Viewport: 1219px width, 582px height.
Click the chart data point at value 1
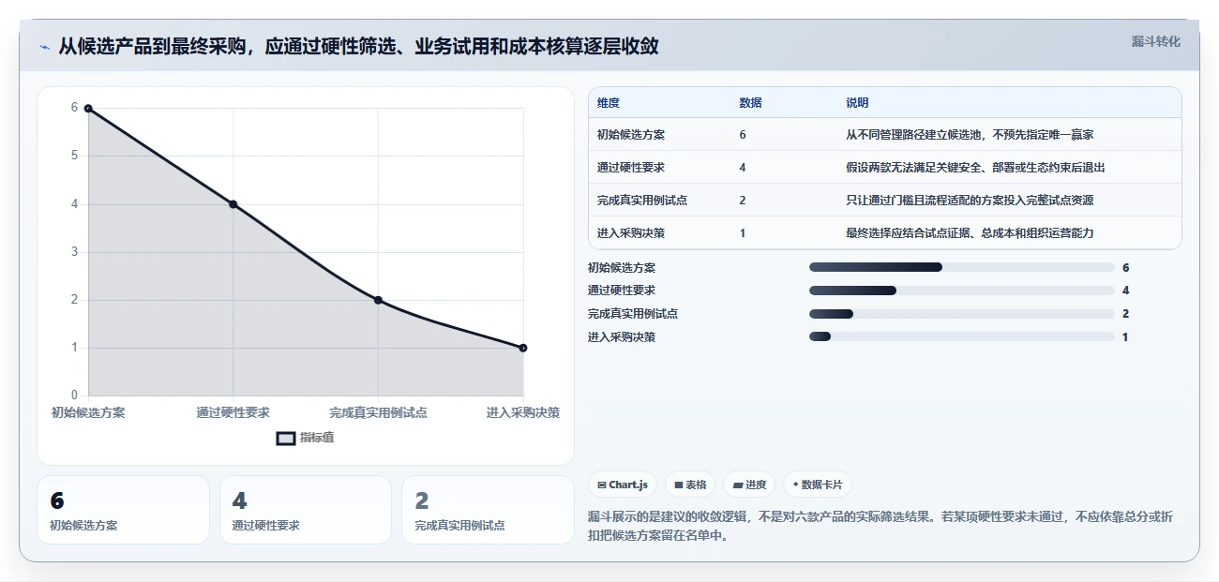(x=522, y=348)
